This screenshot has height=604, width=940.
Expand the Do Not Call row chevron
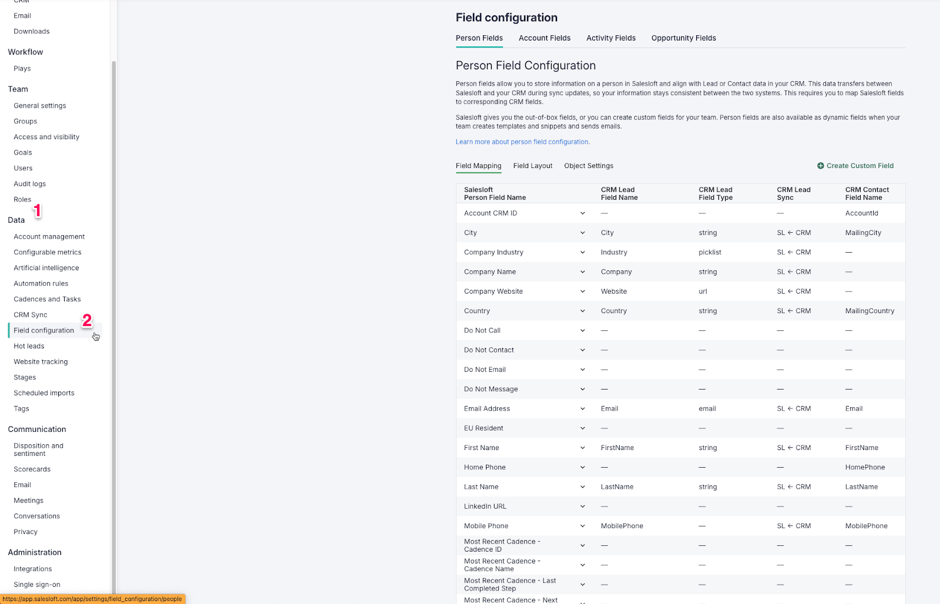(x=582, y=330)
